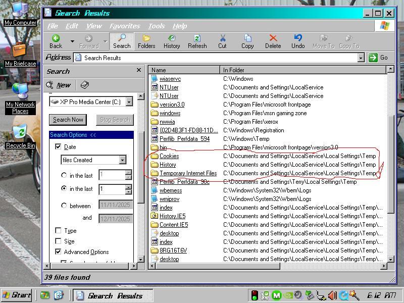The width and height of the screenshot is (404, 303).
Task: Enable the Type checkbox
Action: click(x=58, y=231)
